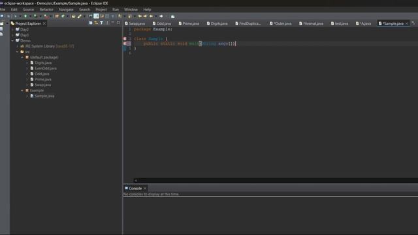Collapse the Example package node
Image resolution: width=418 pixels, height=235 pixels.
coord(22,91)
